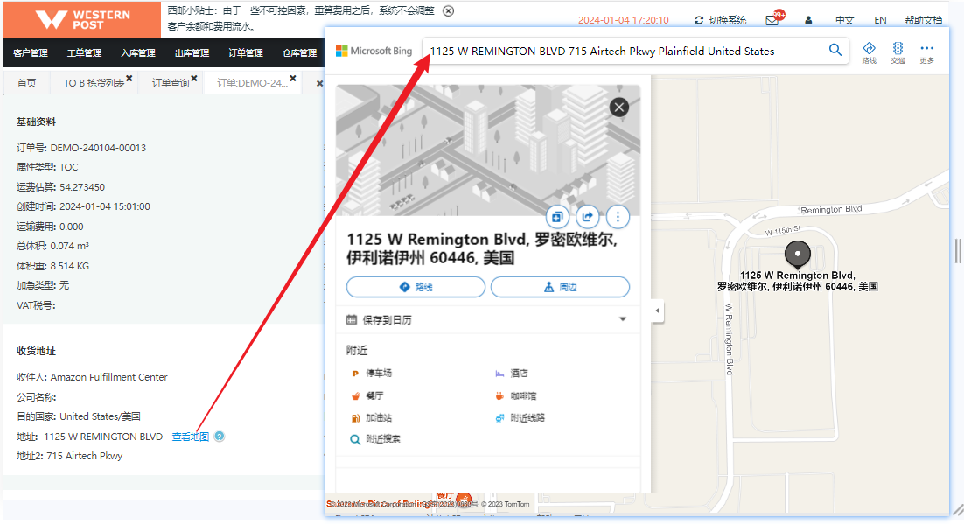The image size is (964, 524).
Task: Click the W 115th St map label
Action: click(x=783, y=231)
